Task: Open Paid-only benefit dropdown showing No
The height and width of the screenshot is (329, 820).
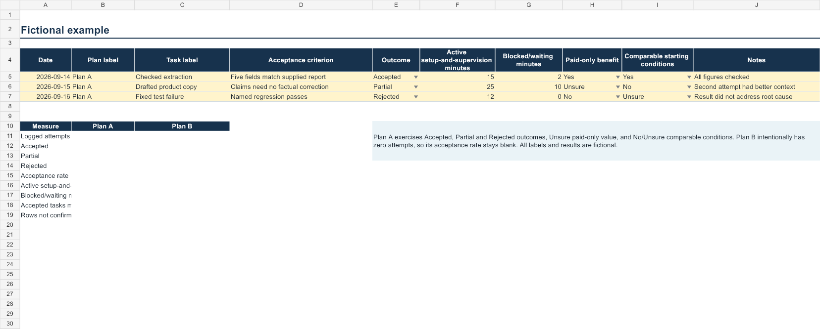Action: [x=618, y=97]
